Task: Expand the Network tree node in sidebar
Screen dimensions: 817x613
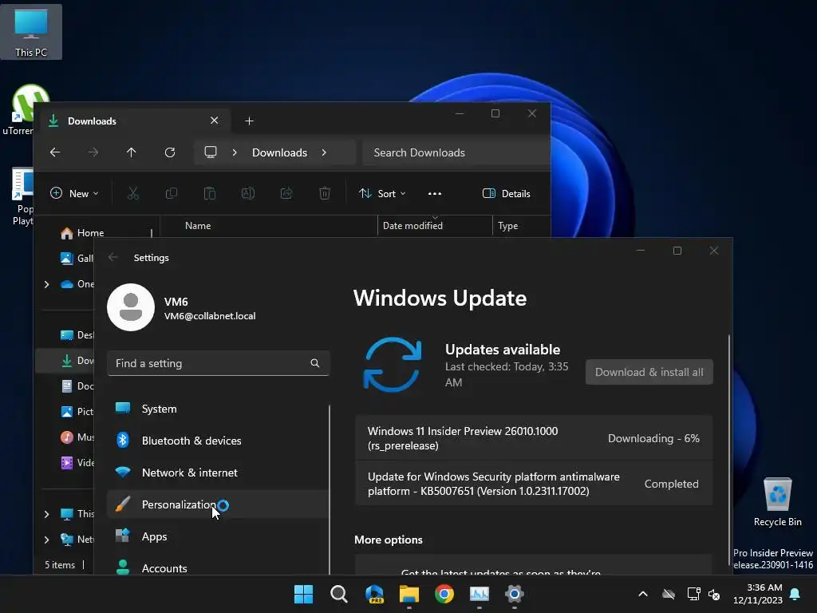Action: coord(46,540)
